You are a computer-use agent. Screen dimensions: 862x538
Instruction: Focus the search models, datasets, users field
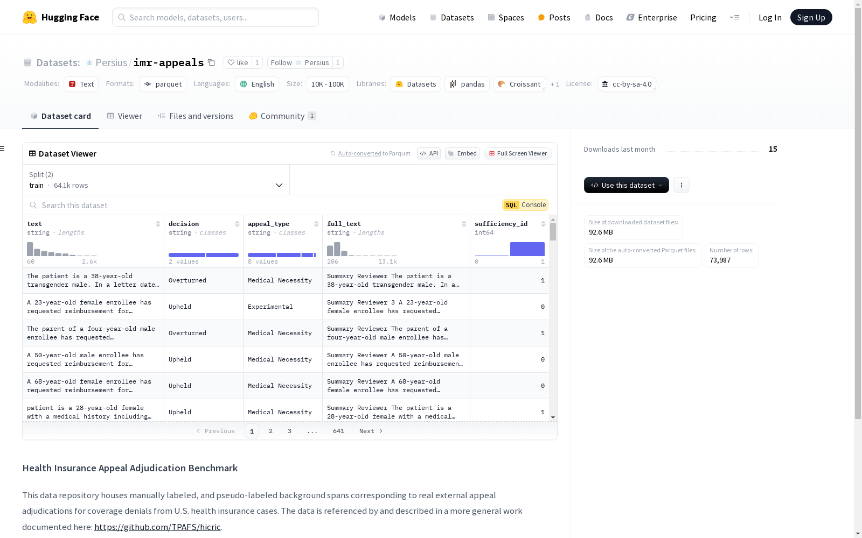pos(215,17)
